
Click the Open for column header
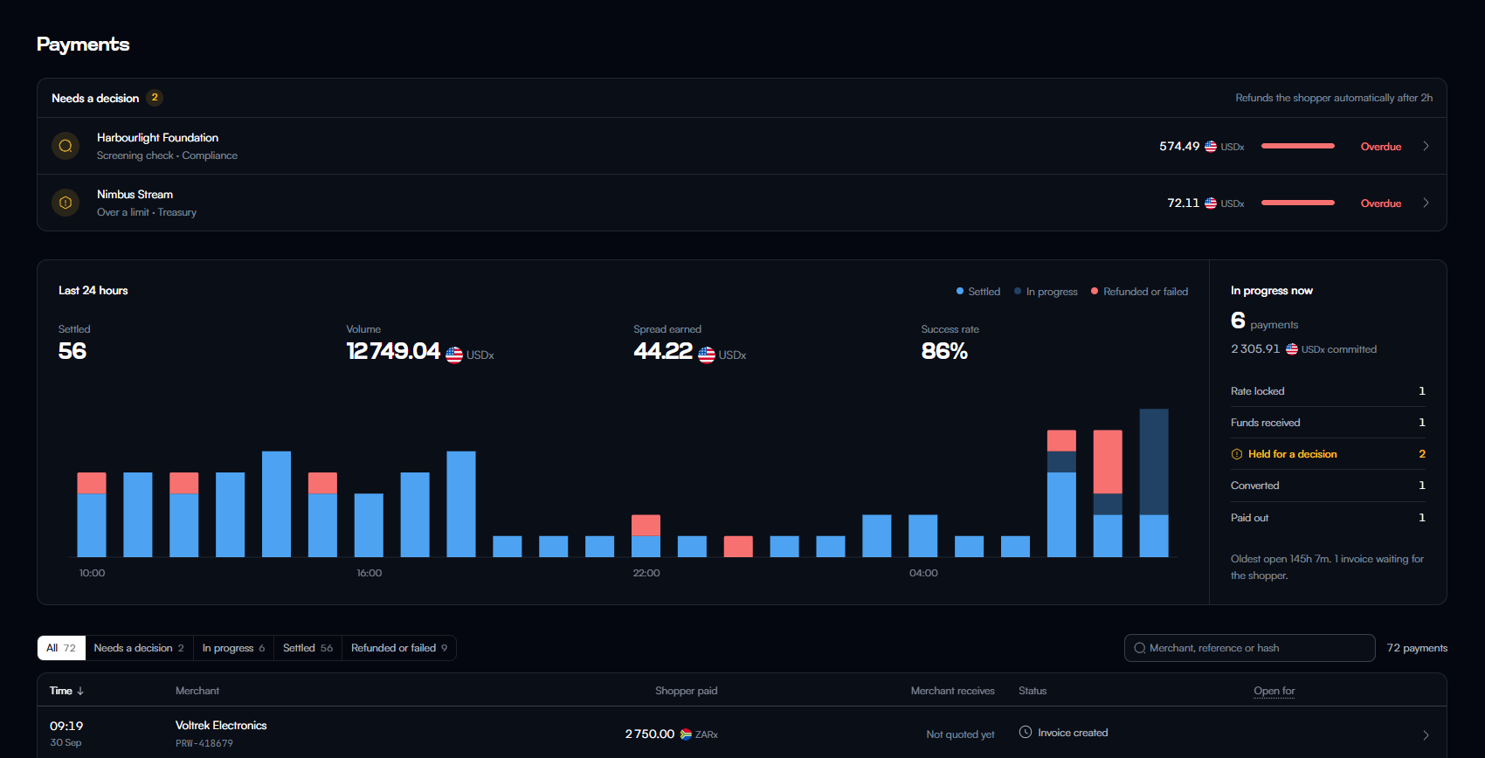[1274, 691]
